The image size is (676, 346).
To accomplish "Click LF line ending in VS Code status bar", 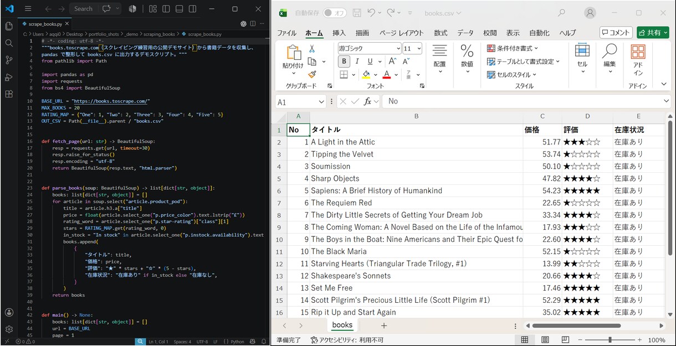I will pos(216,342).
